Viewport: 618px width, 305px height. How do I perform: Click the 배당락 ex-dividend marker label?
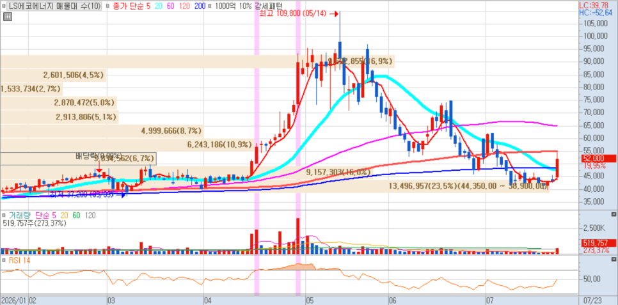pos(99,156)
